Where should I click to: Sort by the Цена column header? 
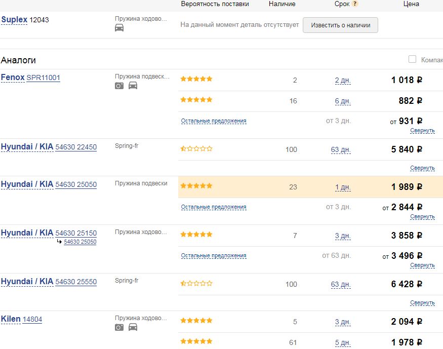click(411, 4)
